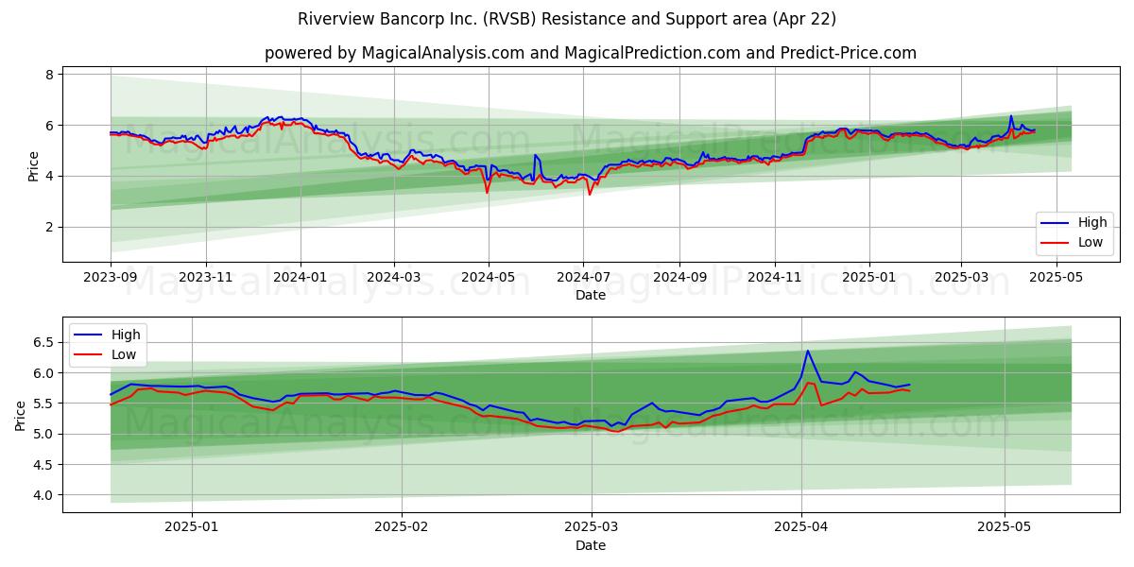Screen dimensions: 1134x567
Task: Click the '6' tick on the top price axis
Action: (51, 125)
